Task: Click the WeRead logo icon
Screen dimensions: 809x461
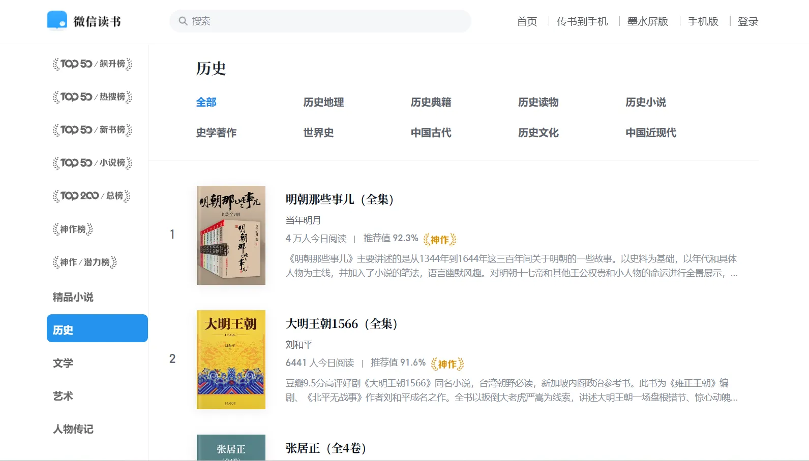Action: 57,21
